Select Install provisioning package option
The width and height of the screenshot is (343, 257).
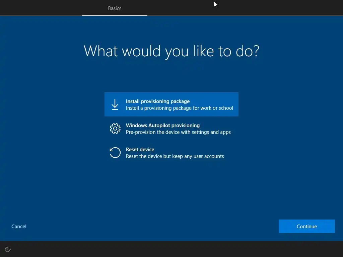coord(171,104)
